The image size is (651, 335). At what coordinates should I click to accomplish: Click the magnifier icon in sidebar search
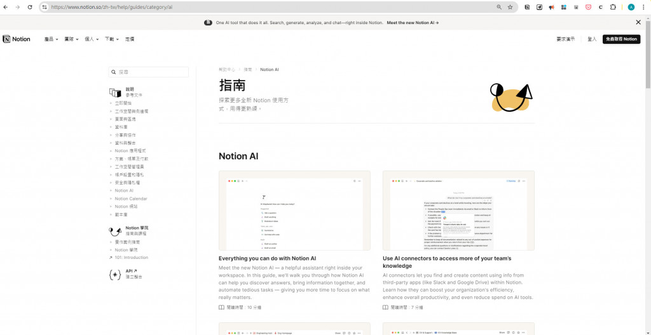pos(114,72)
